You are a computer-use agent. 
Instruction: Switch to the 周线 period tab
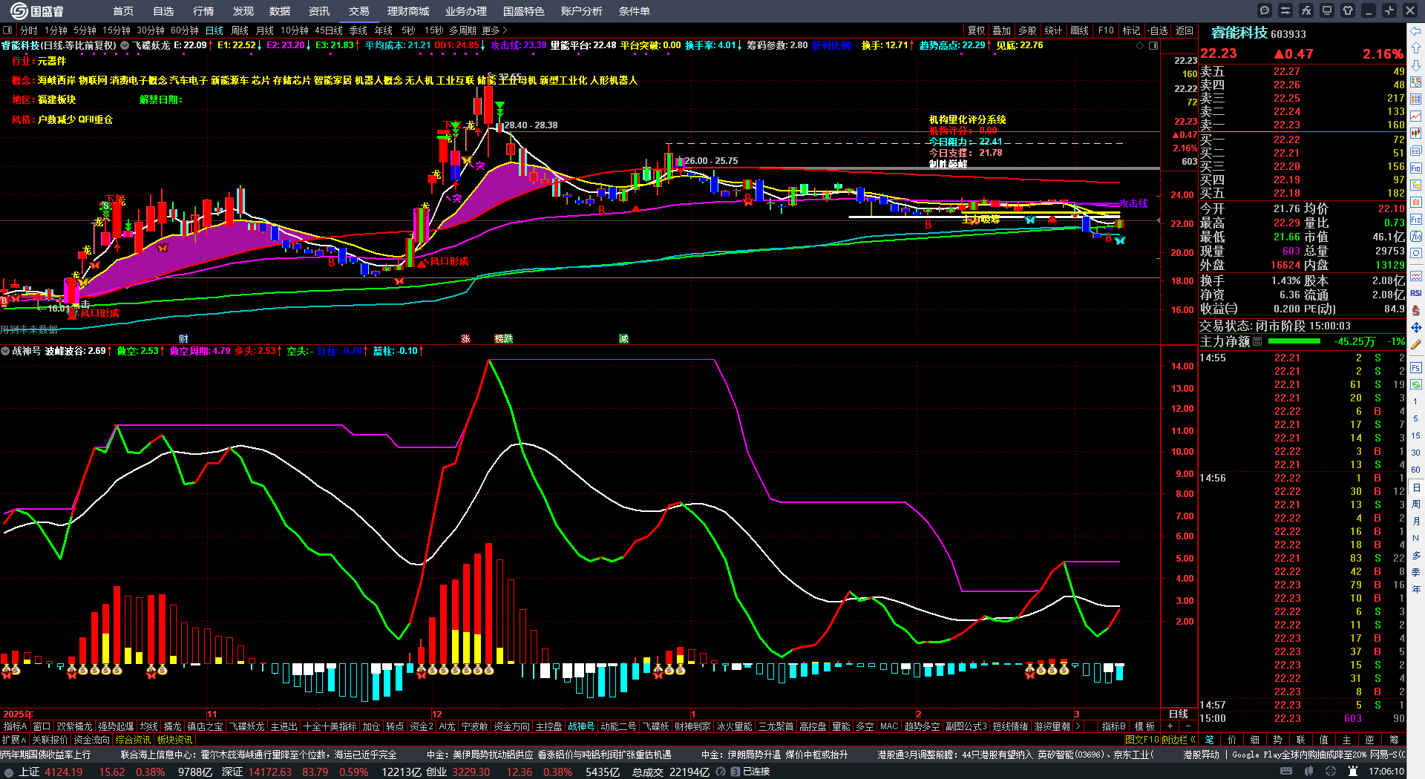(x=240, y=30)
